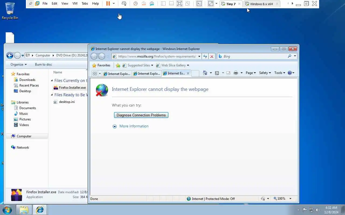The width and height of the screenshot is (345, 215).
Task: Open File Explorer from the taskbar
Action: 24,210
